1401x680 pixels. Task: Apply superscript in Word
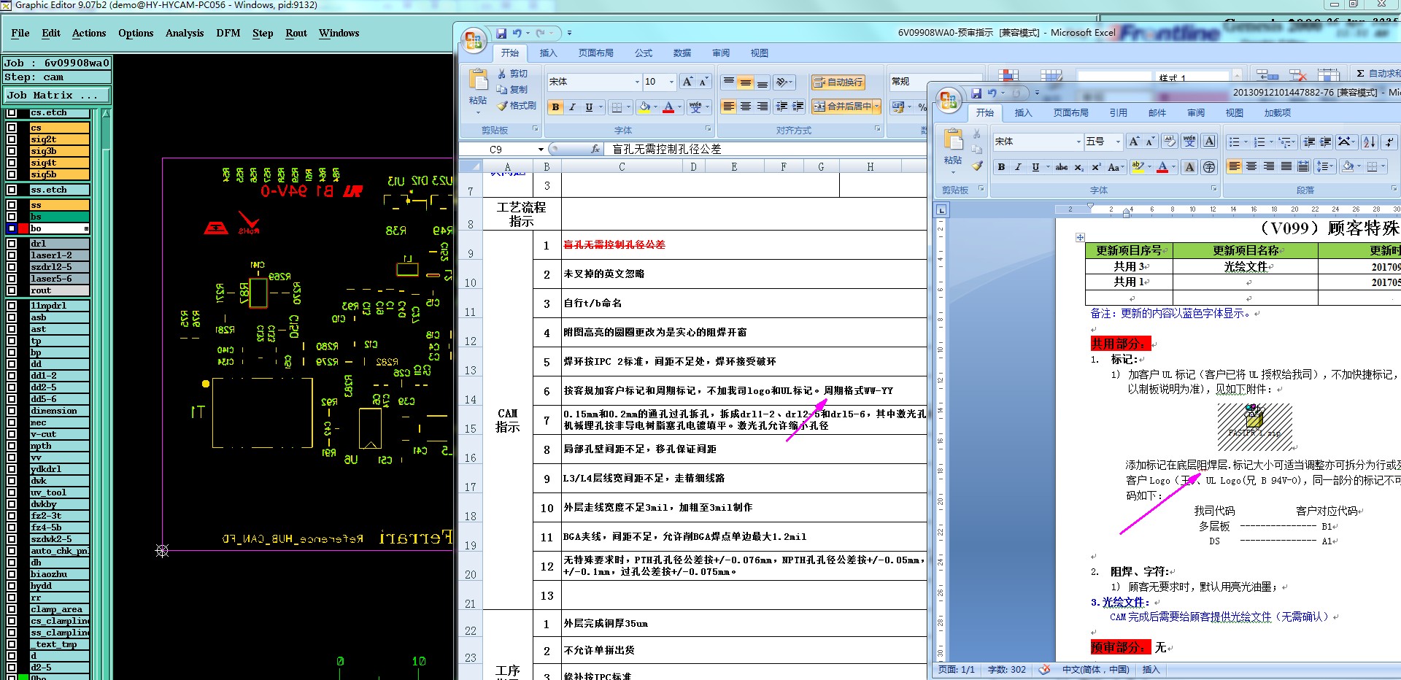1096,167
